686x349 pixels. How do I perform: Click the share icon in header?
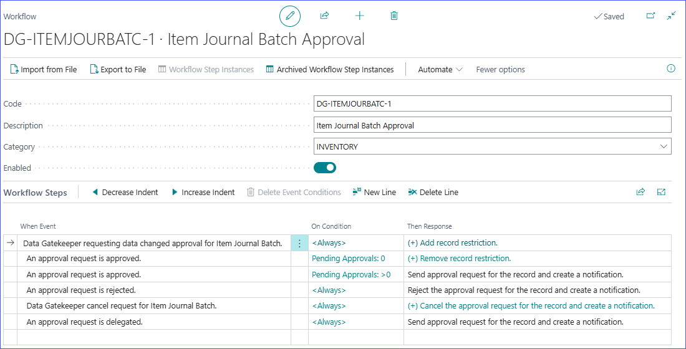click(324, 16)
